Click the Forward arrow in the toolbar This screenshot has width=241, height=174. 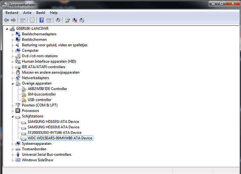click(x=13, y=20)
